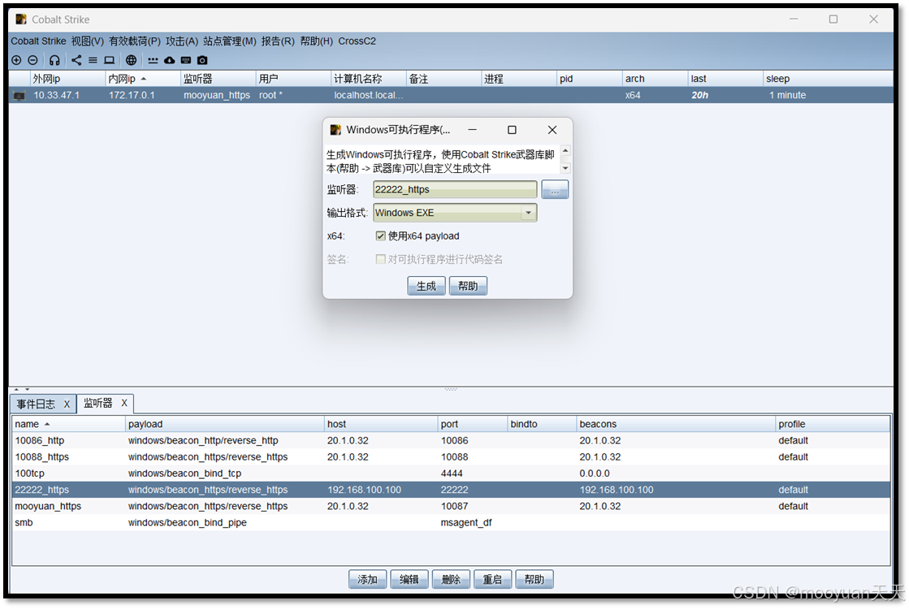Image resolution: width=909 pixels, height=609 pixels.
Task: Show targets view via laptop icon
Action: [x=109, y=60]
